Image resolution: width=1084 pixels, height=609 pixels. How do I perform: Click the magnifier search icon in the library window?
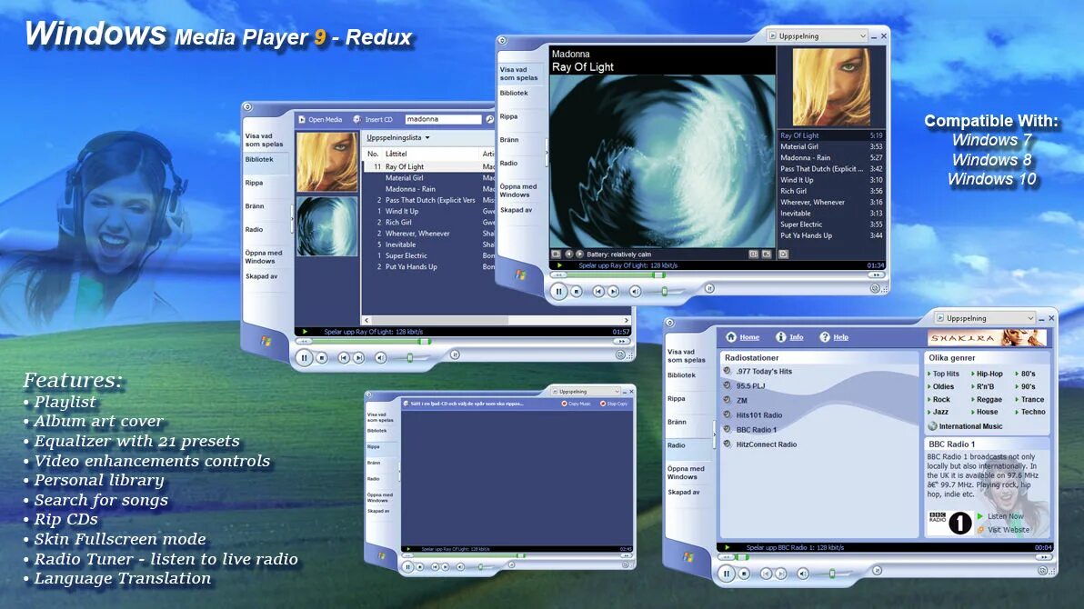(x=489, y=120)
